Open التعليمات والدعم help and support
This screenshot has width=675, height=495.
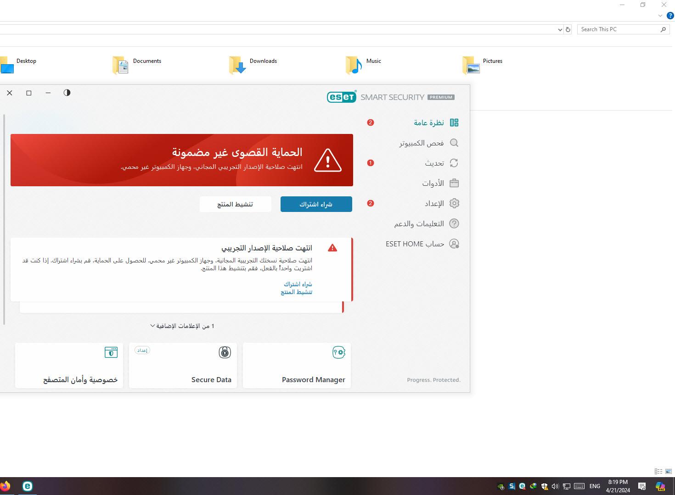pyautogui.click(x=419, y=223)
